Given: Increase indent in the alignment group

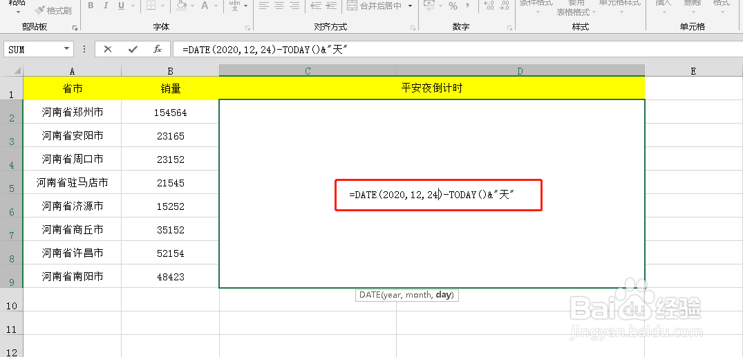Looking at the screenshot, I should (x=332, y=6).
